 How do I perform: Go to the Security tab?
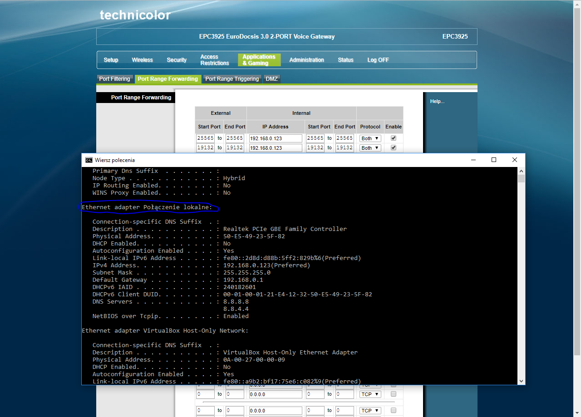click(177, 60)
